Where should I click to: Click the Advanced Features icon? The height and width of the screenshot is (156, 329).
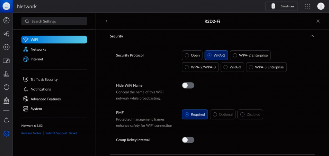[26, 99]
